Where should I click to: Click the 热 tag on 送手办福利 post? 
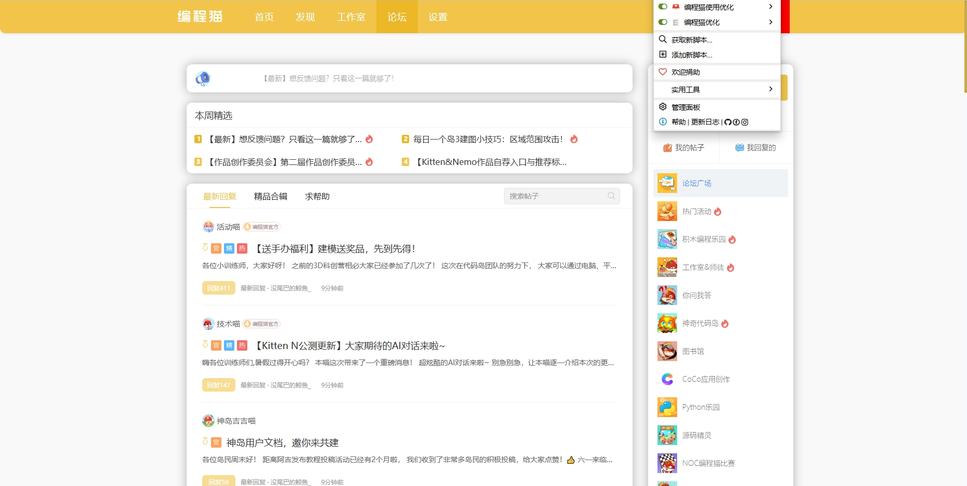(x=242, y=248)
